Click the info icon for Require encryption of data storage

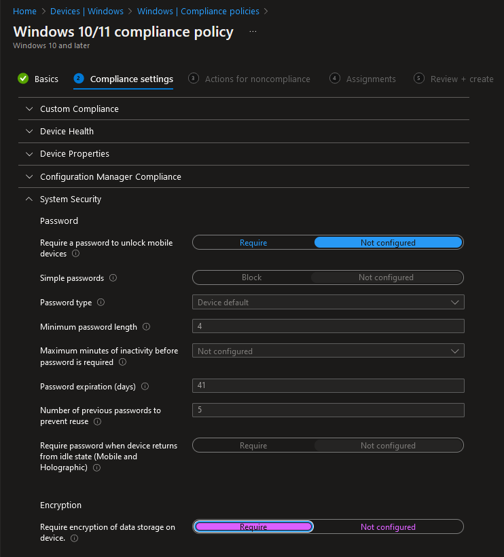[74, 538]
